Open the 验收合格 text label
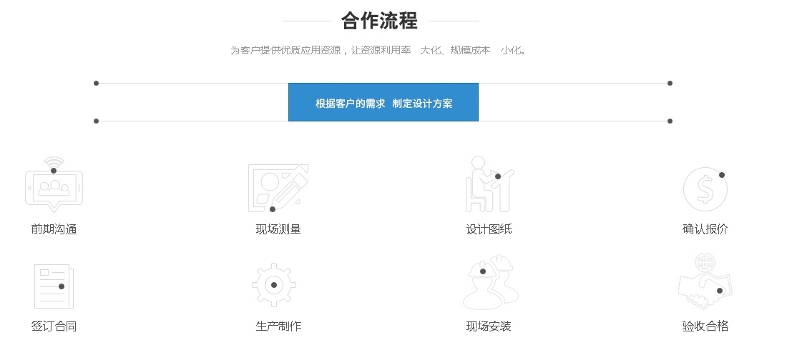This screenshot has height=345, width=787. [x=705, y=326]
